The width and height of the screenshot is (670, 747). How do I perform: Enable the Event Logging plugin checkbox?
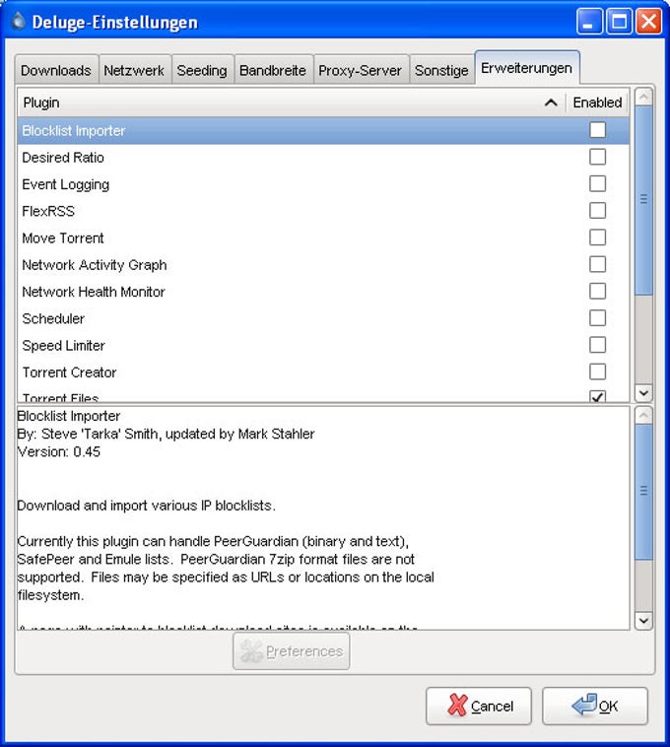[598, 183]
